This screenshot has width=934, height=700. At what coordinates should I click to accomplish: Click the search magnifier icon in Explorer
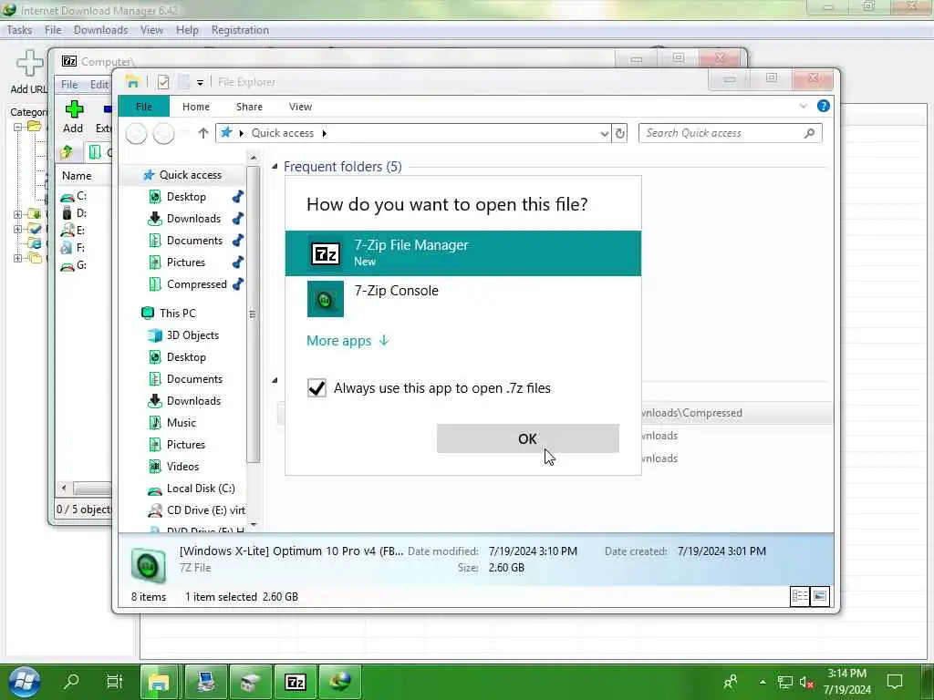(809, 133)
